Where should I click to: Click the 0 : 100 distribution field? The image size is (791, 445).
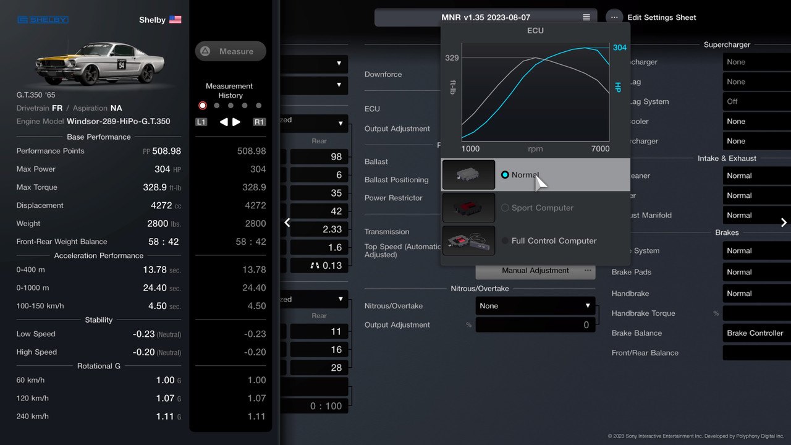point(314,406)
